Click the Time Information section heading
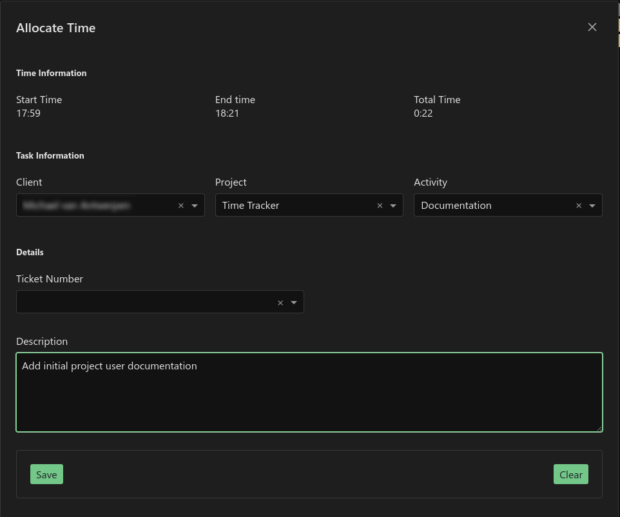 pos(51,73)
